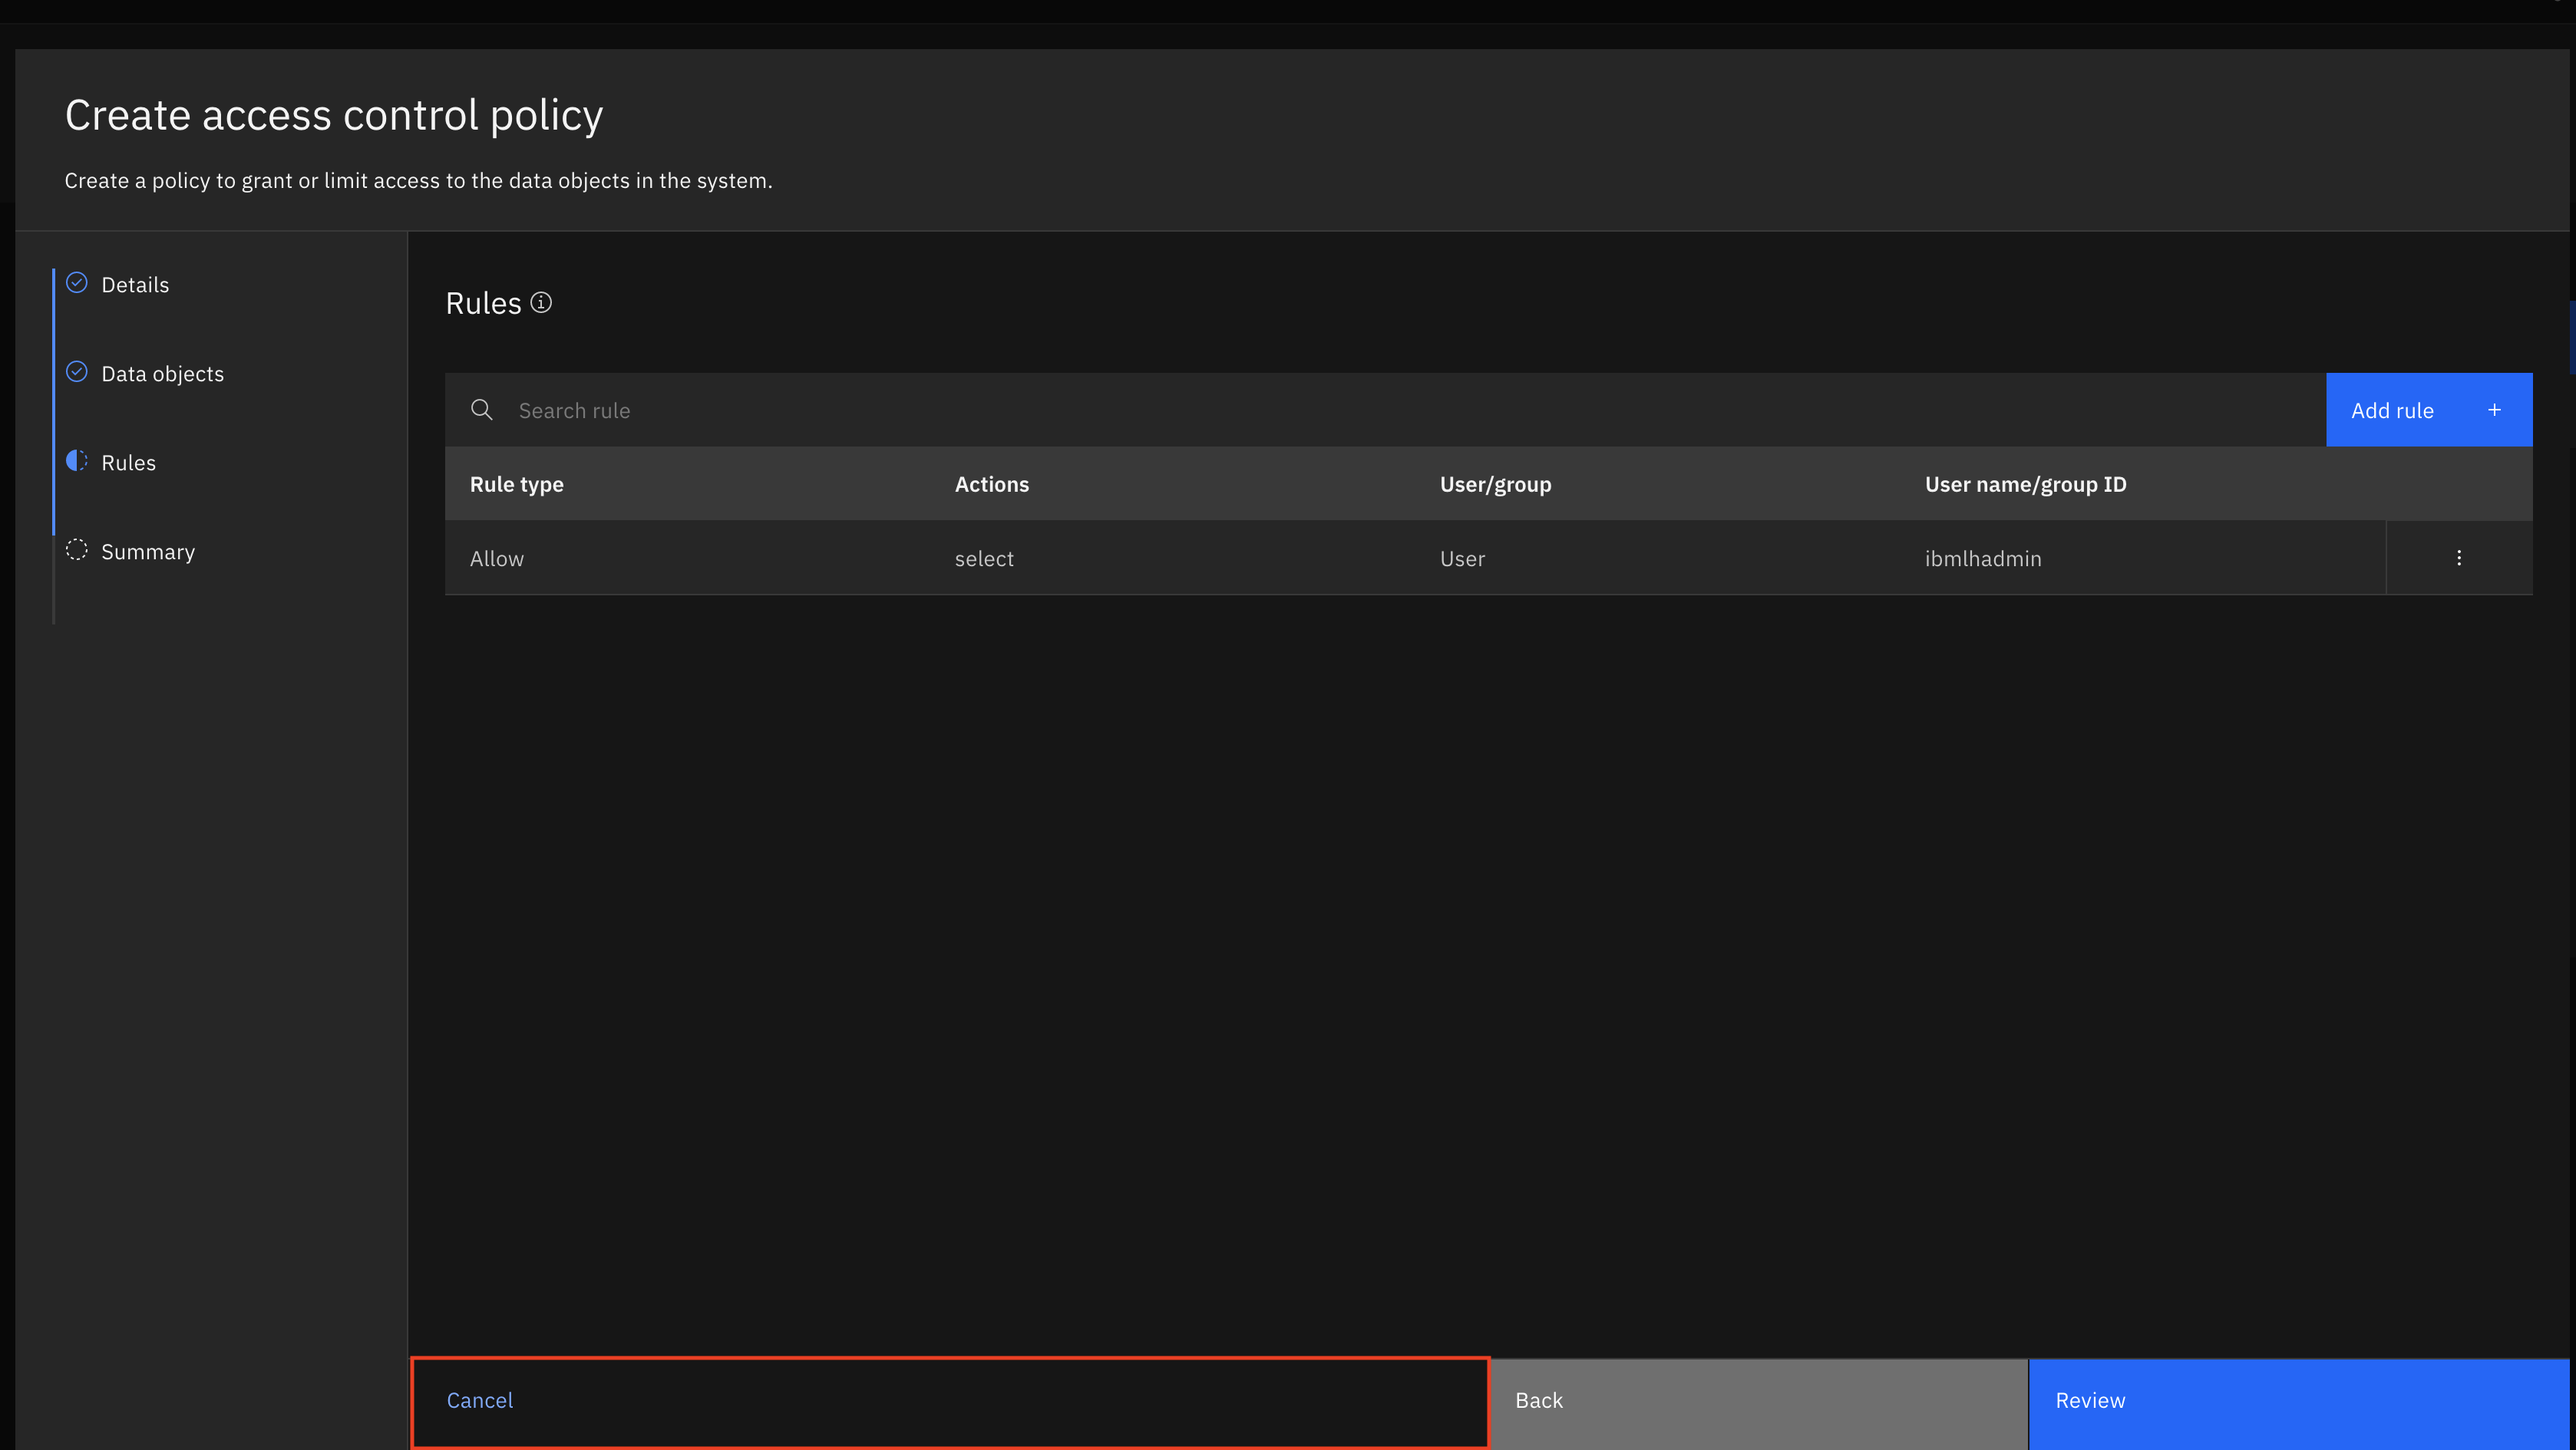Click the search magnifier icon
This screenshot has height=1450, width=2576.
coord(481,410)
